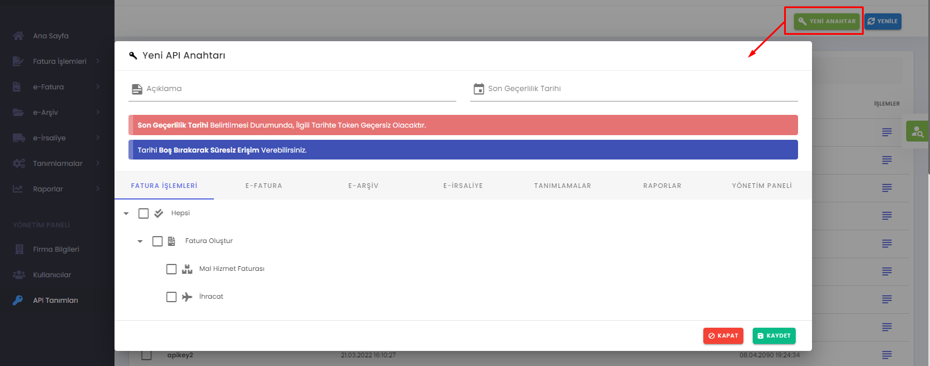Tick the Mal Hizmet Faturası checkbox
930x366 pixels.
[x=171, y=269]
